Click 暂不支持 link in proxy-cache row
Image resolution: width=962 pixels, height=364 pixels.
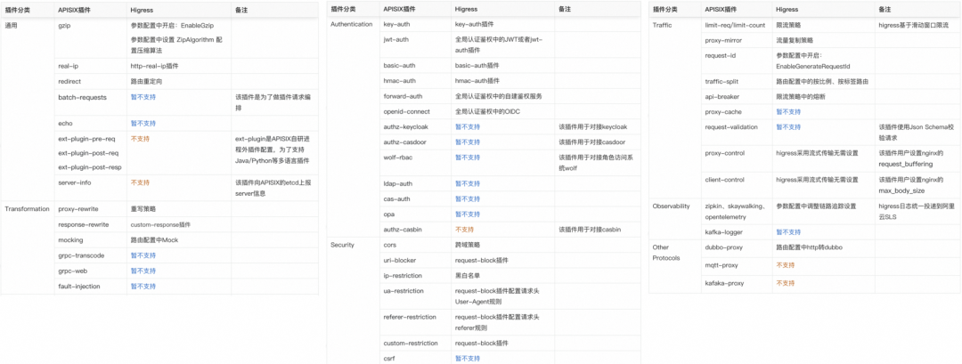pyautogui.click(x=788, y=112)
